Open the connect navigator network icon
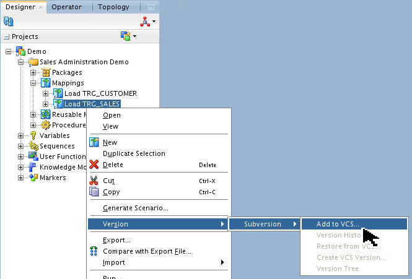Screen dimensions: 412x279 point(145,22)
